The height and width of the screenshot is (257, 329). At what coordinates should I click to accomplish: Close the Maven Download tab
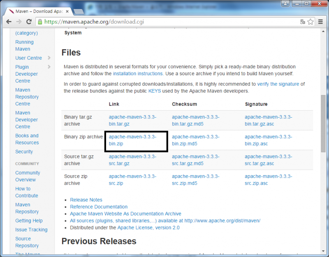(67, 12)
